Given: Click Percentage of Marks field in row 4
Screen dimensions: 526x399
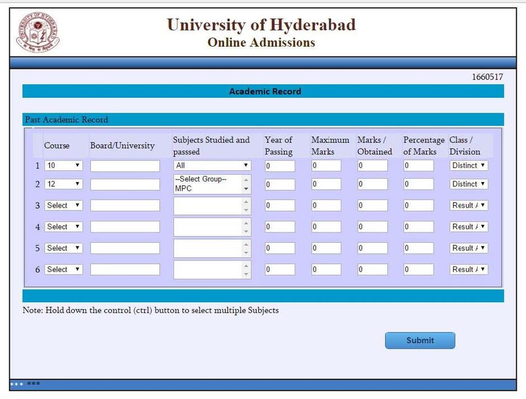Looking at the screenshot, I should click(x=419, y=227).
